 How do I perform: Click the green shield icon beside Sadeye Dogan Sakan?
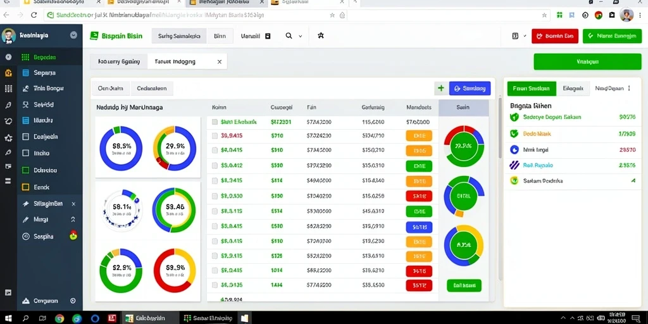click(x=514, y=117)
